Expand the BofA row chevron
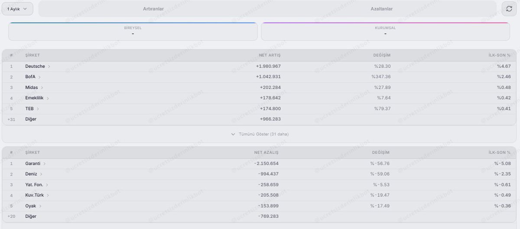 39,77
